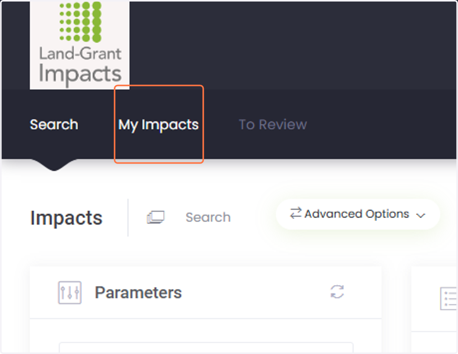Go to the My Impacts tab
The width and height of the screenshot is (458, 354).
(158, 125)
